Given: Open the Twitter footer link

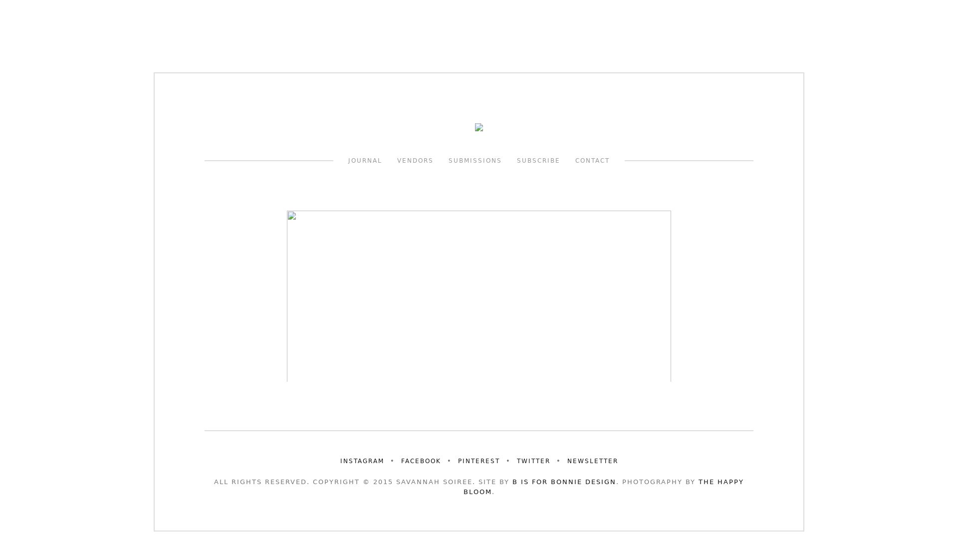Looking at the screenshot, I should [533, 461].
